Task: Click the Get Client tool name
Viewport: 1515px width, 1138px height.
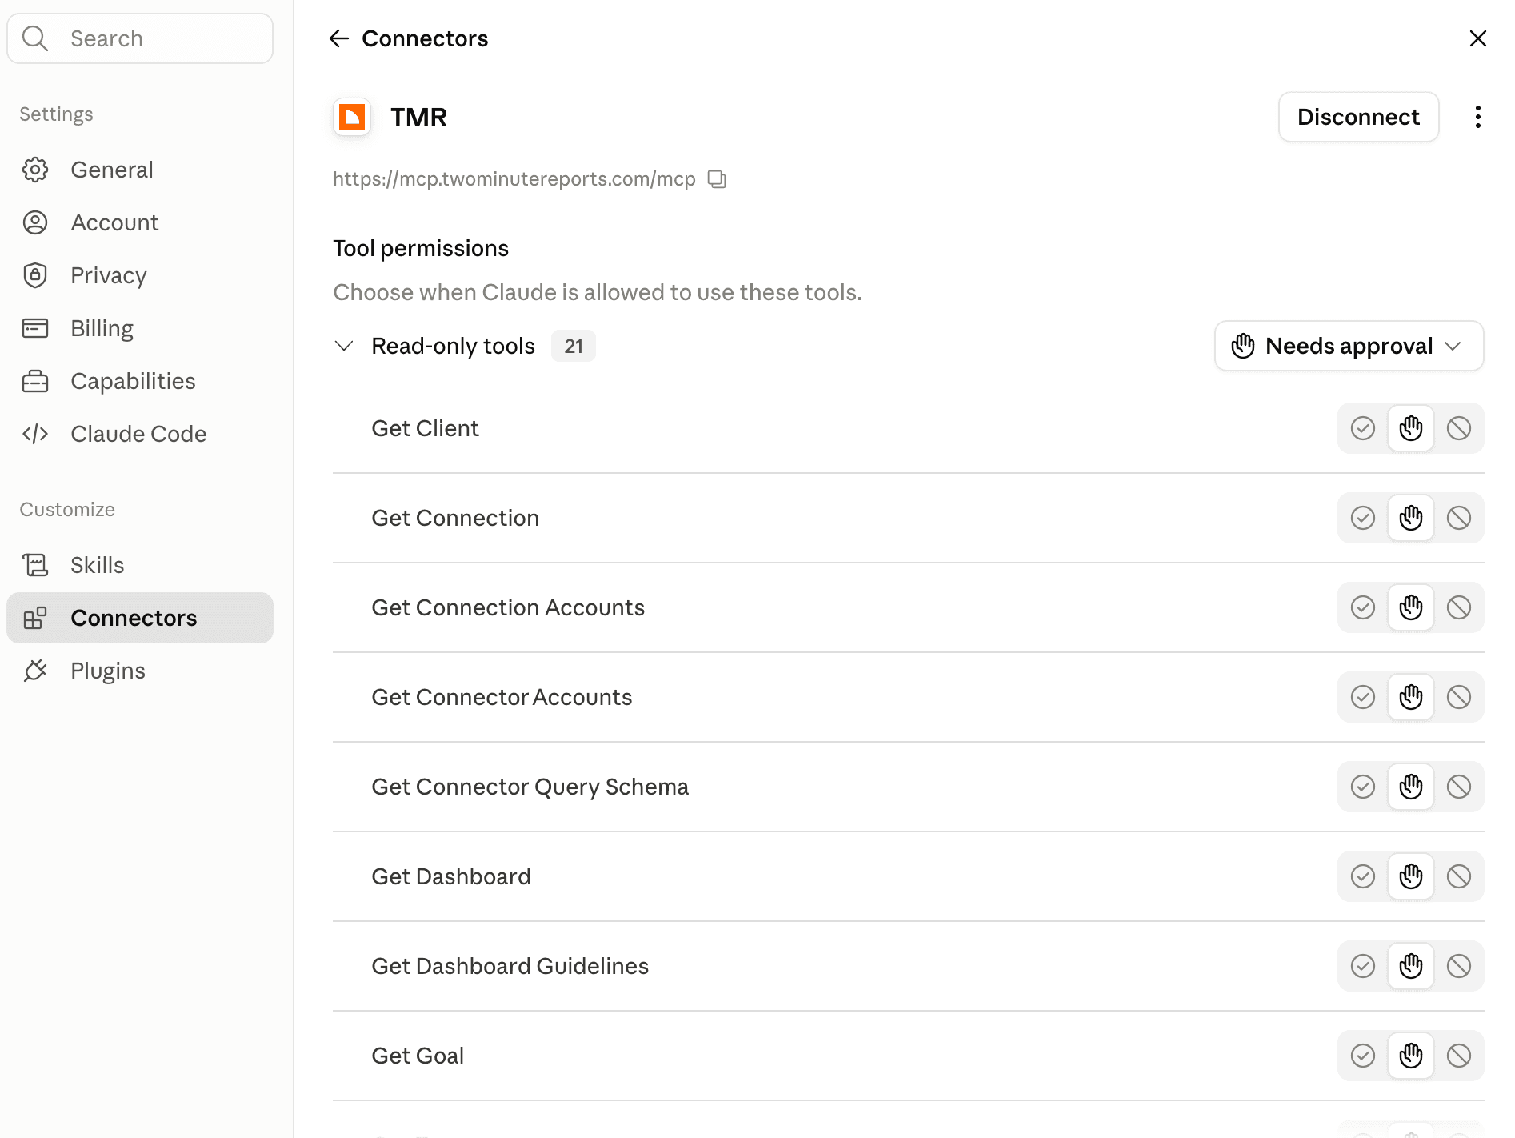Action: (x=425, y=428)
